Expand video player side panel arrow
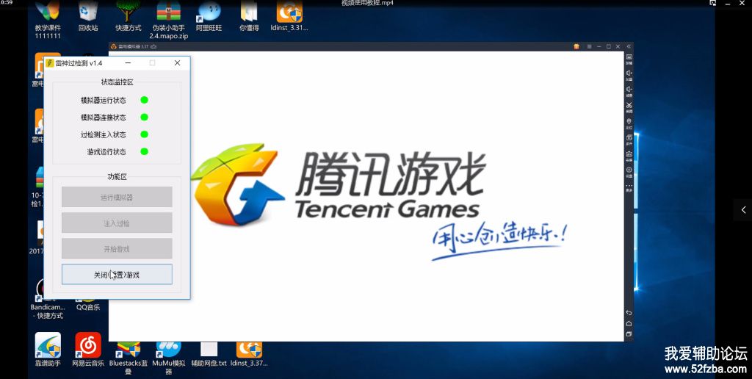 (x=743, y=209)
